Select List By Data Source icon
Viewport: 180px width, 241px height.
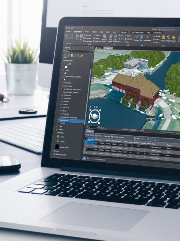(x=69, y=55)
